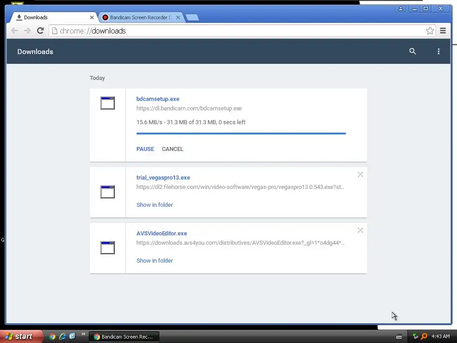Open the AVSVideoEditor.exe file link
This screenshot has width=457, height=343.
(x=162, y=233)
